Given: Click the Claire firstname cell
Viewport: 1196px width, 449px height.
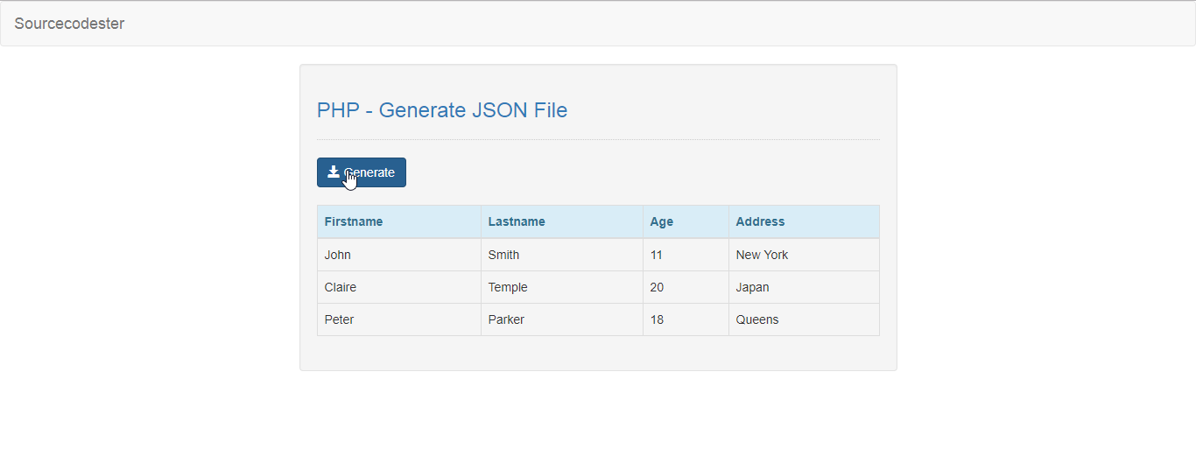Looking at the screenshot, I should point(399,287).
